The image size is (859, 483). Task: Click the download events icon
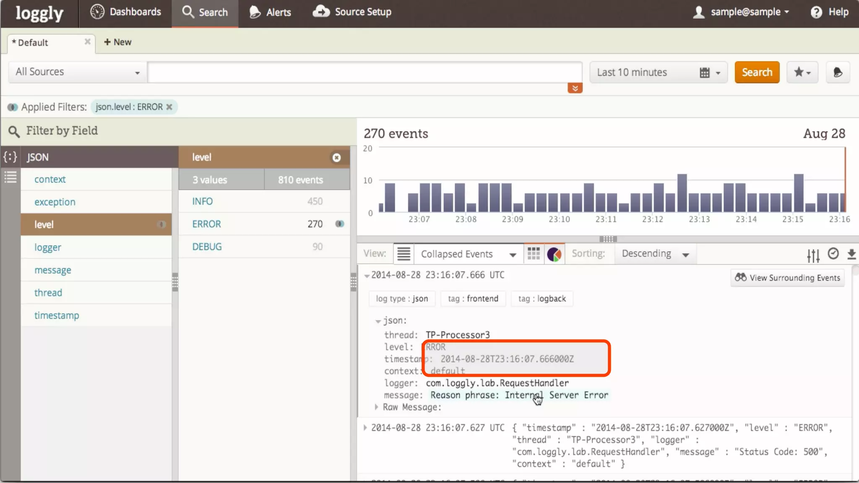coord(851,254)
